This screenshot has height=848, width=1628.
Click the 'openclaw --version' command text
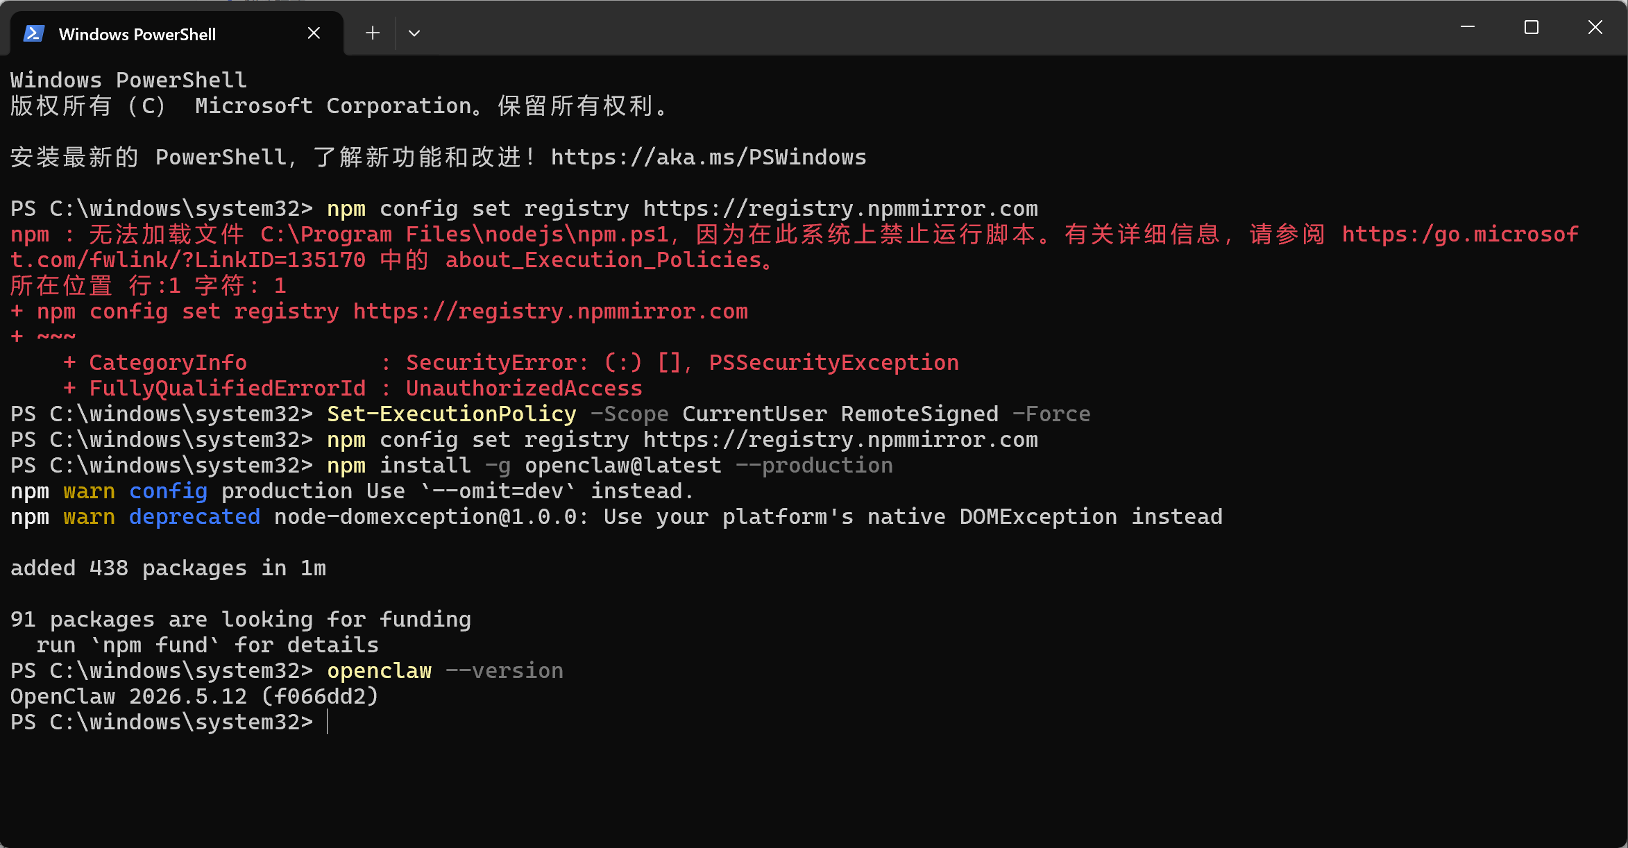pyautogui.click(x=445, y=671)
